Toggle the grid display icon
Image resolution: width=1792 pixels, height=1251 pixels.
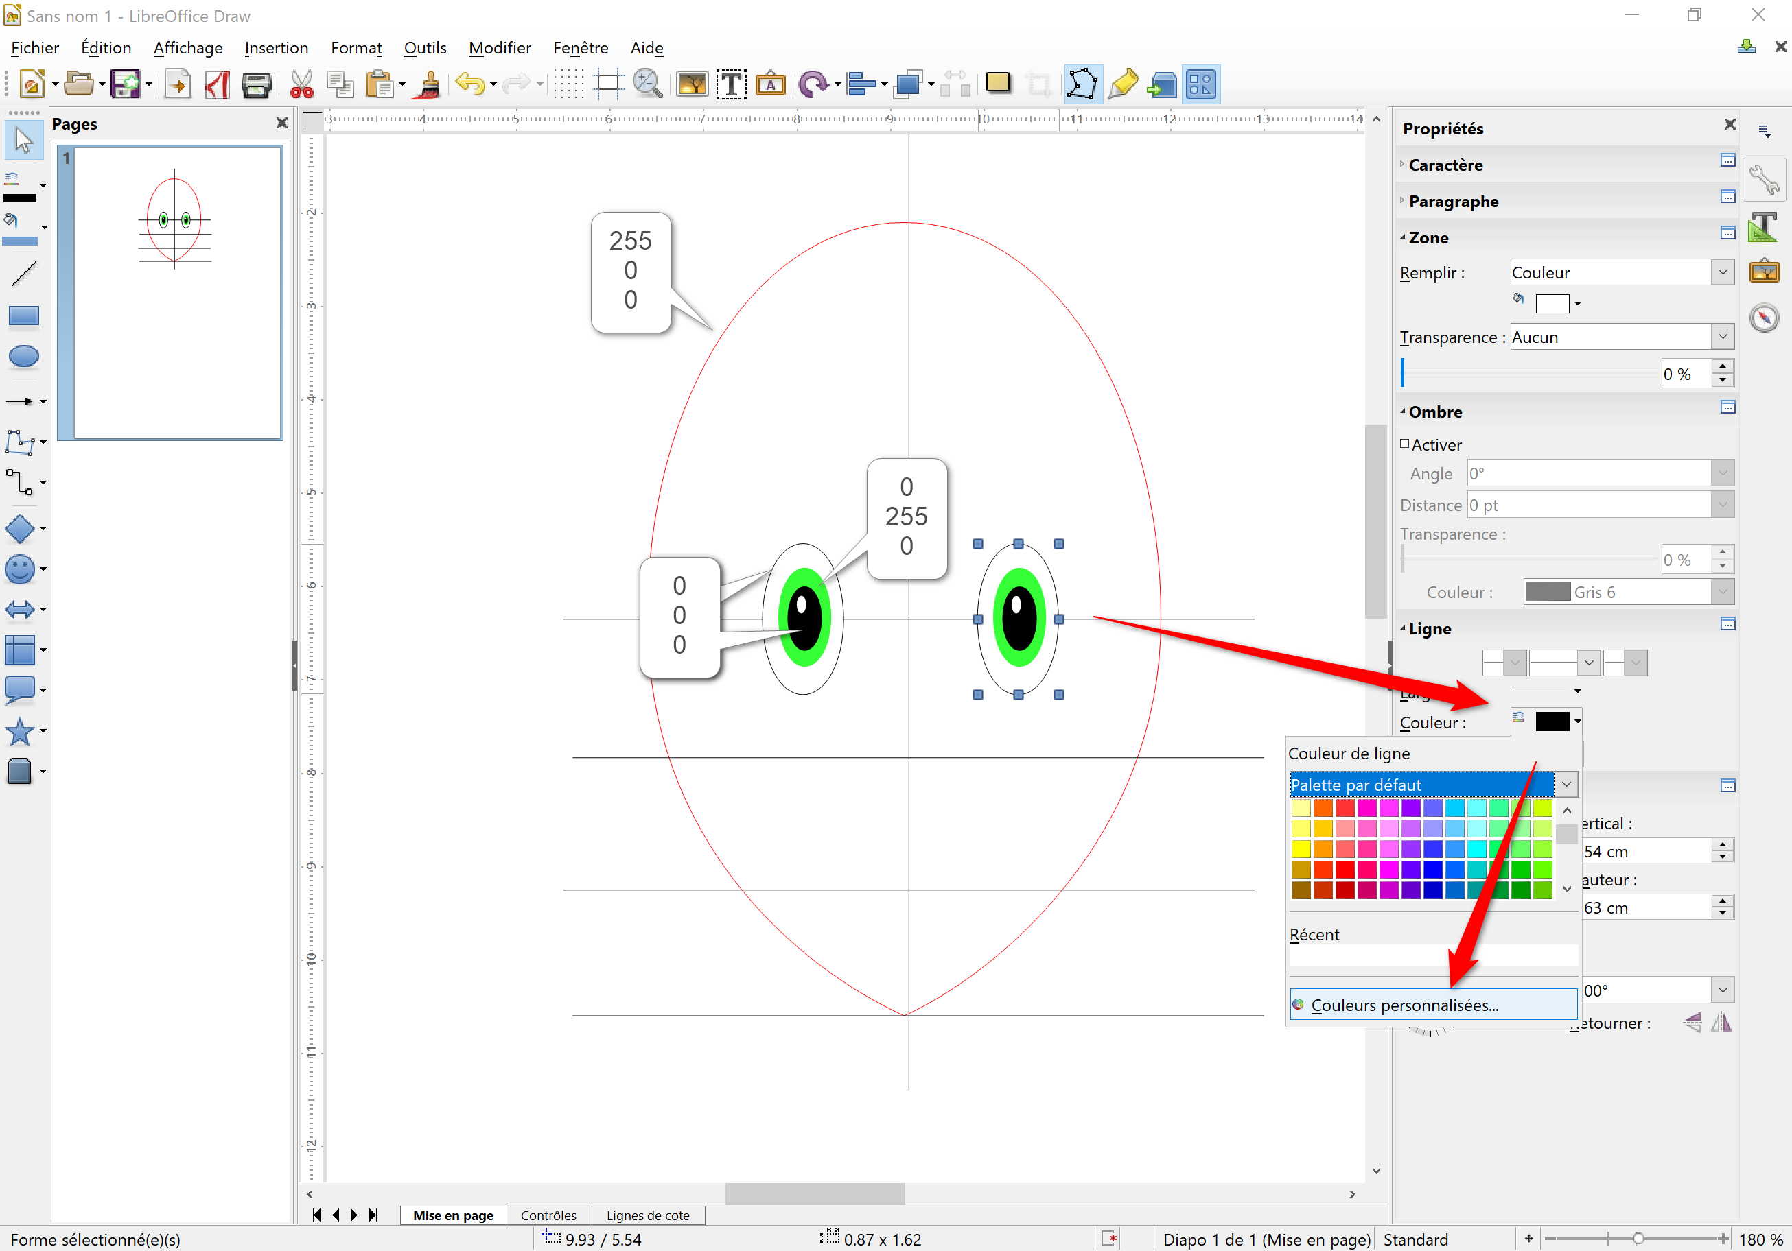pos(569,84)
